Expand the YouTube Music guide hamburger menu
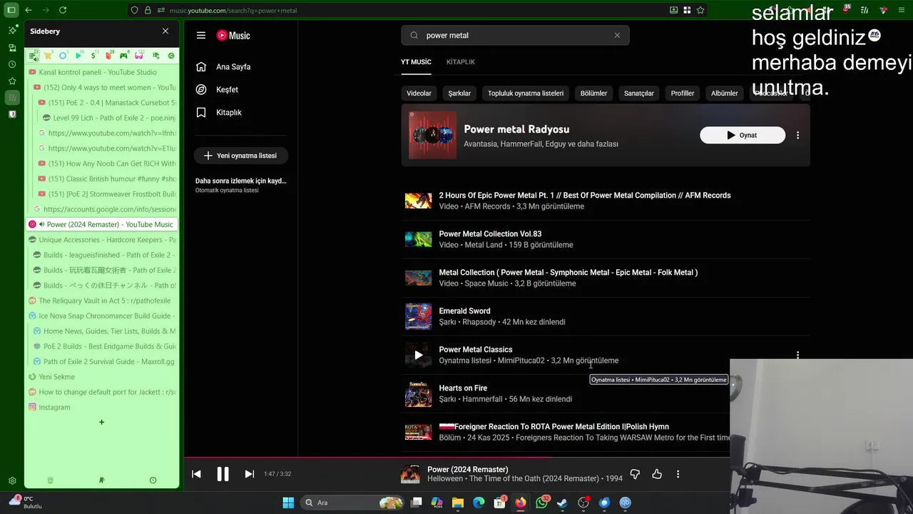This screenshot has height=514, width=913. click(x=201, y=35)
